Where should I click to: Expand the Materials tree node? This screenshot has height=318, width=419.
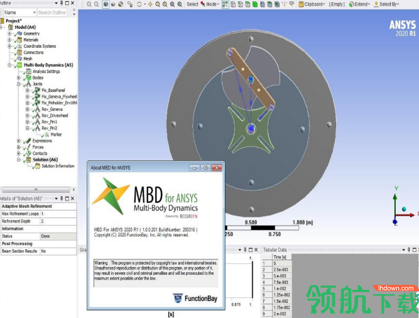(x=9, y=40)
